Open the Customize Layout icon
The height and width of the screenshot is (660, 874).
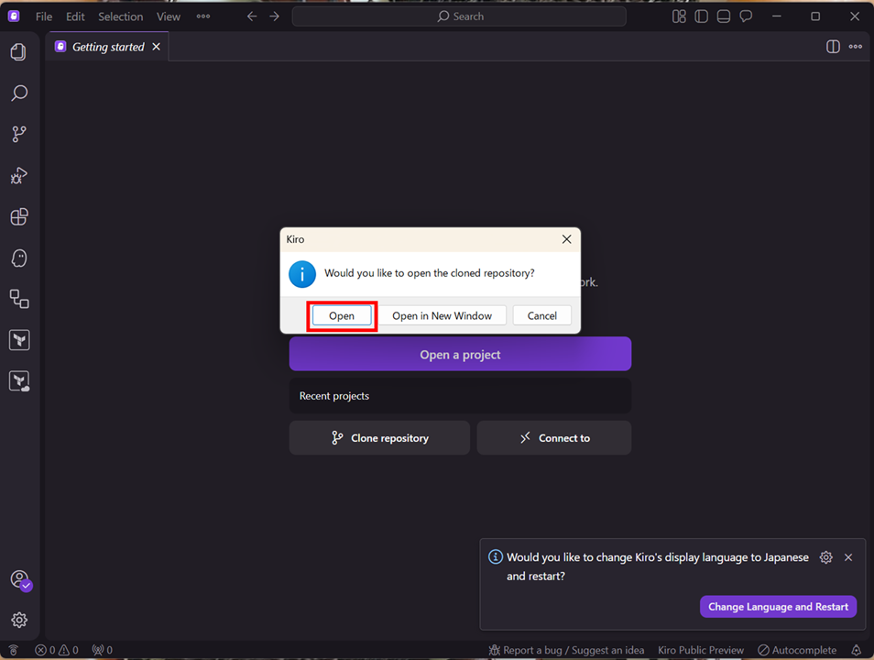679,16
